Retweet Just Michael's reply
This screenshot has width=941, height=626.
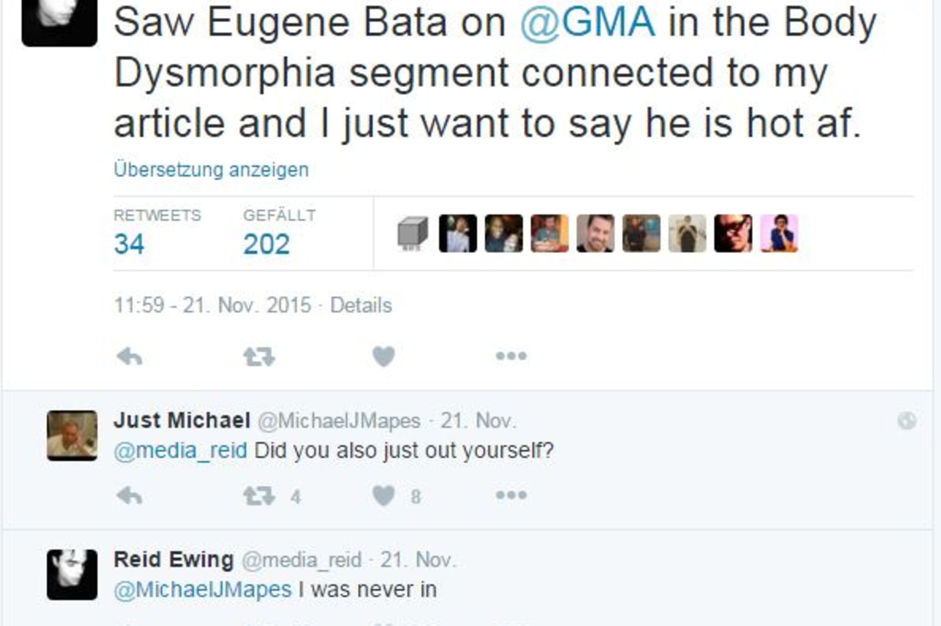click(x=259, y=496)
